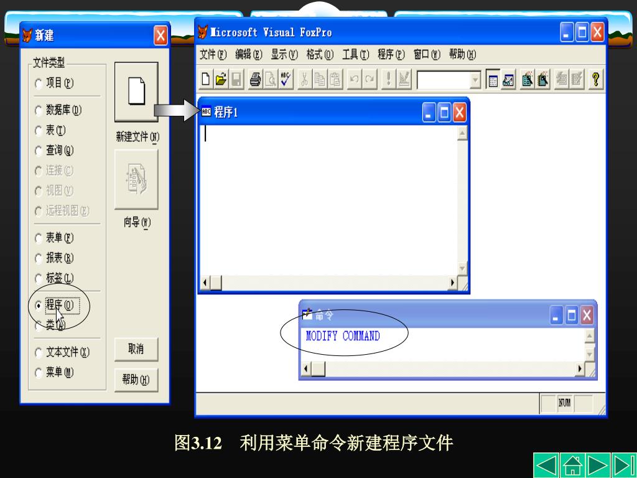This screenshot has height=478, width=637.
Task: Select the 菜单(M) radio button
Action: (x=39, y=373)
